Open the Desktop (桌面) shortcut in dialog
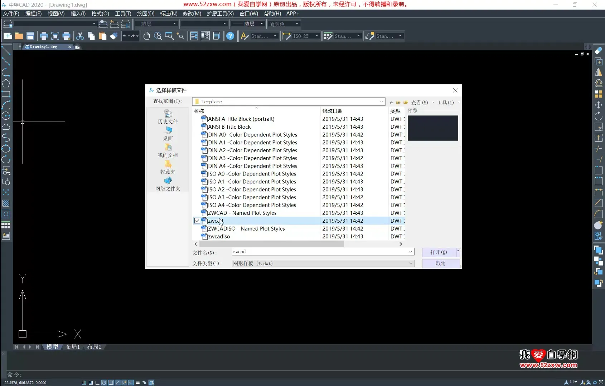Viewport: 605px width, 386px height. tap(168, 133)
